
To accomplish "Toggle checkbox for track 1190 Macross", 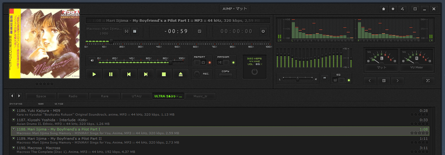I will click(x=14, y=148).
